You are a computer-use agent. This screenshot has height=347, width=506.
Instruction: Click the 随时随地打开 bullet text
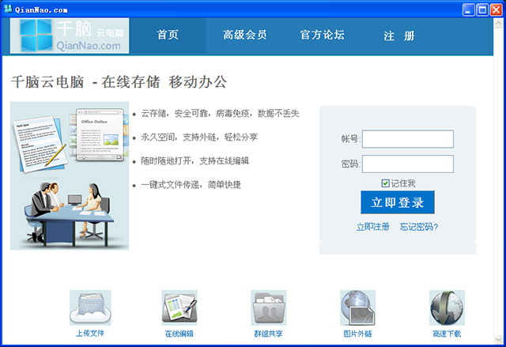coord(195,161)
